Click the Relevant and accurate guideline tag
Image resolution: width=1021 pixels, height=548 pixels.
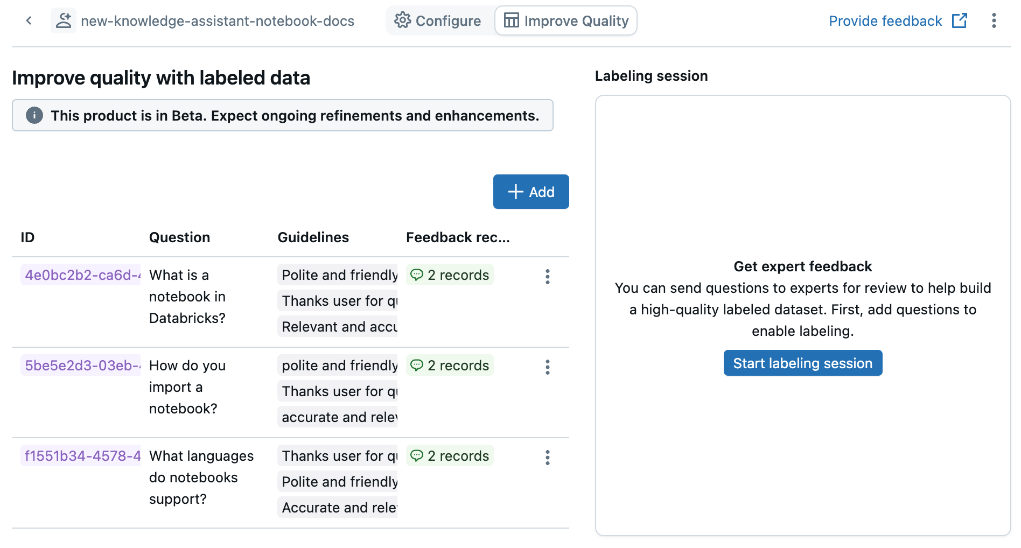click(x=338, y=327)
